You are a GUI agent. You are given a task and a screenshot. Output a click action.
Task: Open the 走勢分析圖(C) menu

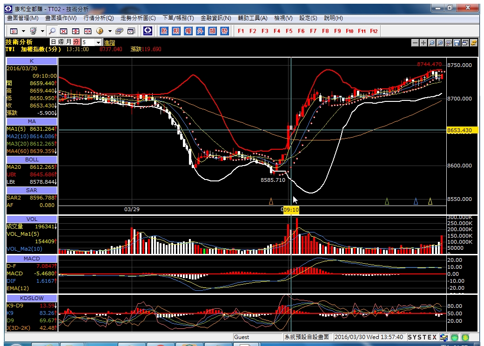138,18
